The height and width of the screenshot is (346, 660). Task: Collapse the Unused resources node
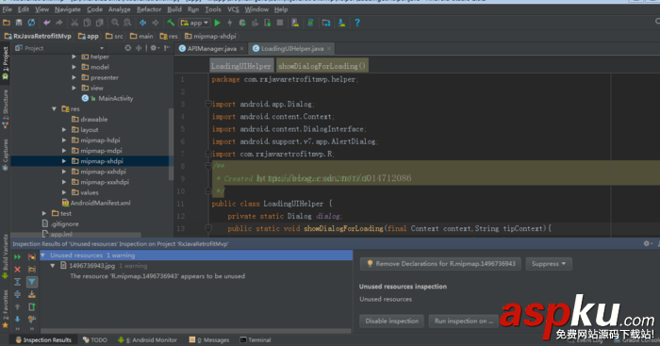(x=43, y=255)
